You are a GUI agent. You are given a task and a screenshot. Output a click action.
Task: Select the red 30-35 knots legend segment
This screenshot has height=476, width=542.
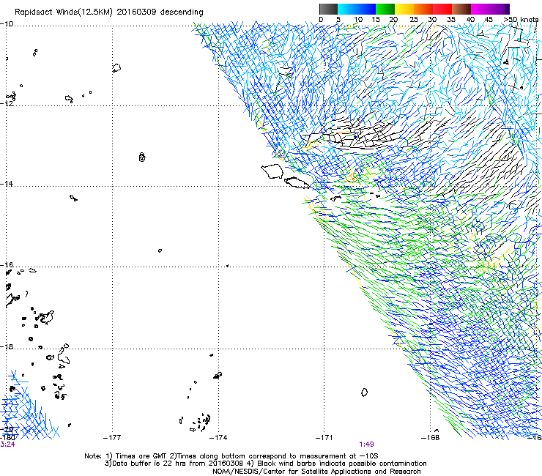pyautogui.click(x=442, y=9)
